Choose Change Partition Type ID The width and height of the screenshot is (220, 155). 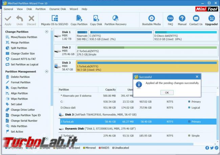click(x=23, y=115)
